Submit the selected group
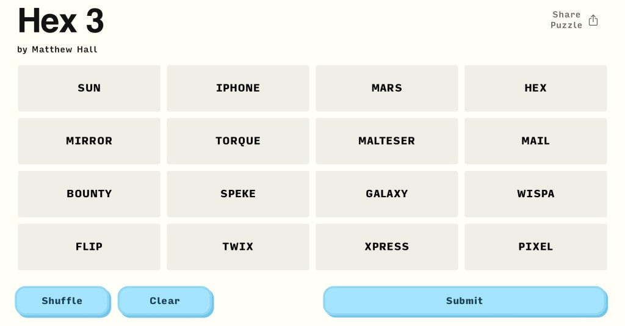The image size is (625, 326). (464, 301)
